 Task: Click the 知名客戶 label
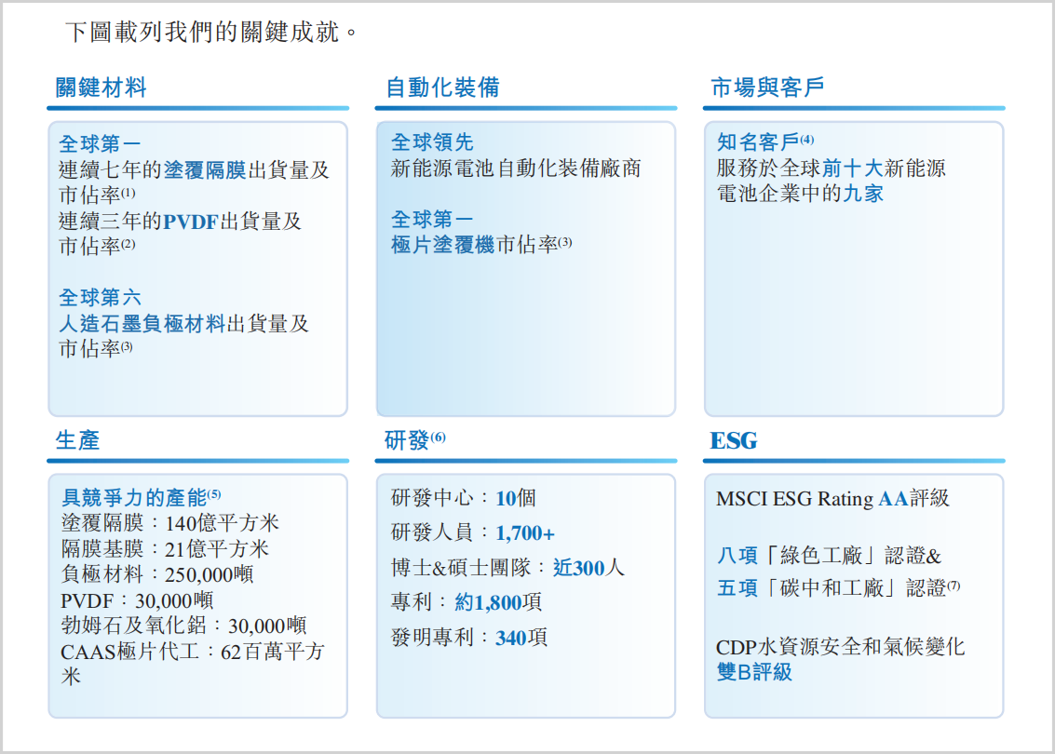tap(758, 142)
